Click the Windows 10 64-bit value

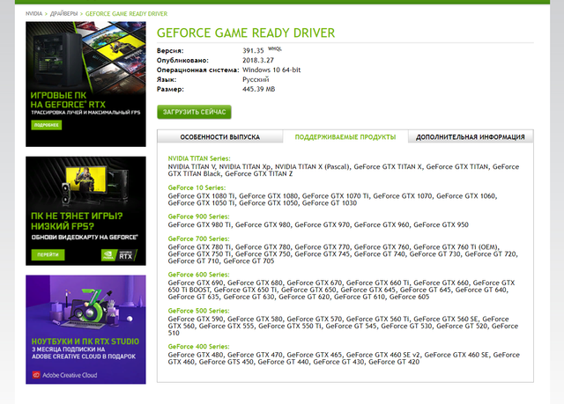pyautogui.click(x=271, y=70)
